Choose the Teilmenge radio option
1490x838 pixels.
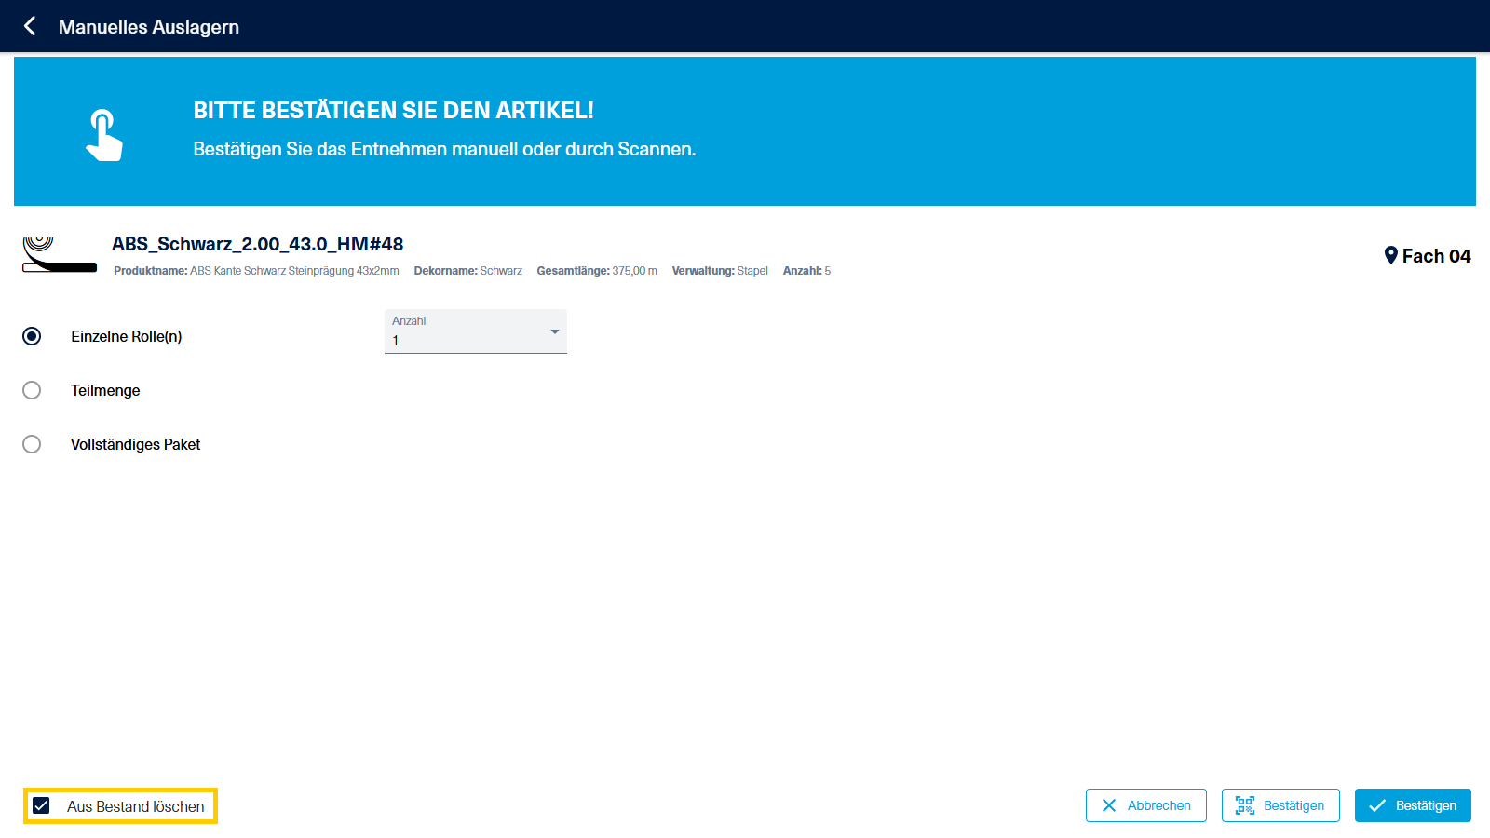click(x=32, y=390)
